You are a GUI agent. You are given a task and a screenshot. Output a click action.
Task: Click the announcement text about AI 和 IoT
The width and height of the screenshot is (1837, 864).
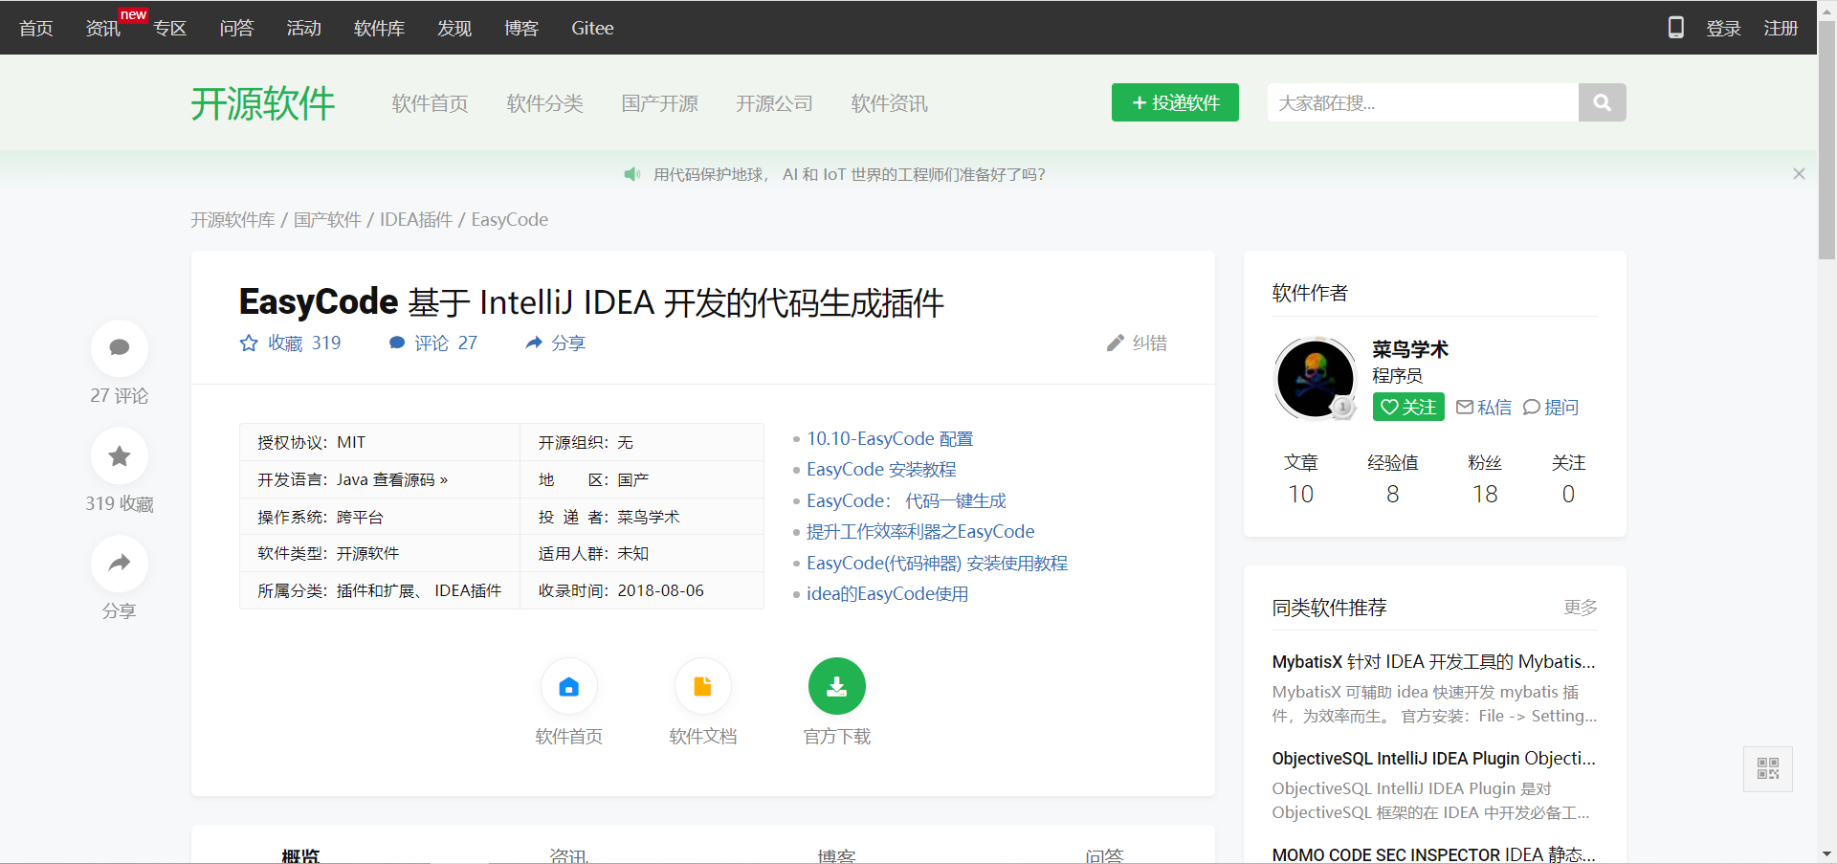coord(850,174)
